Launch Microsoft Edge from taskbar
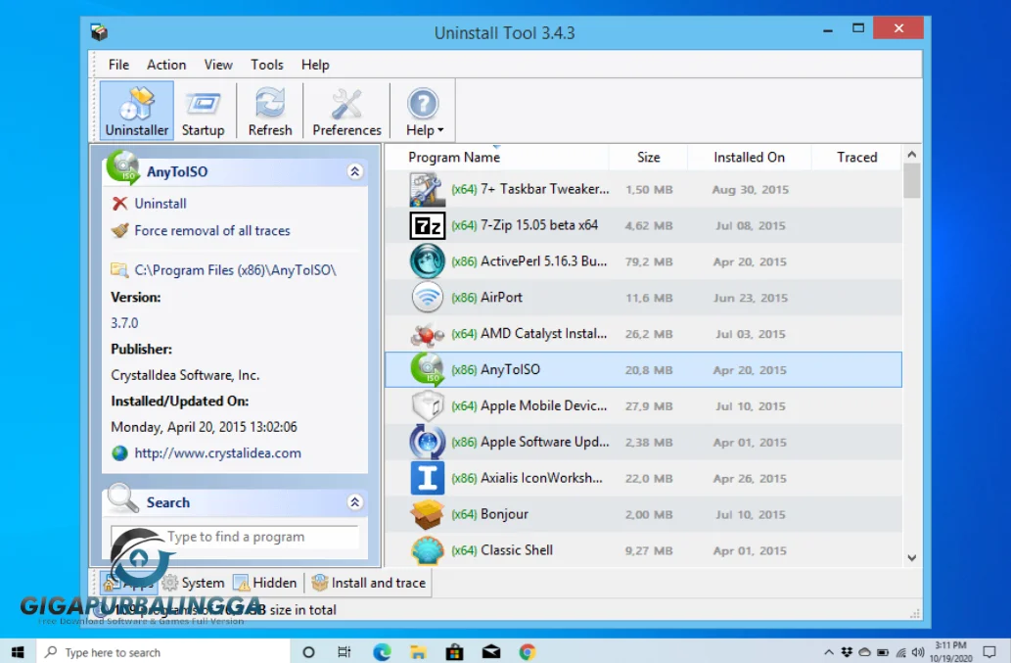This screenshot has width=1011, height=663. pos(382,652)
